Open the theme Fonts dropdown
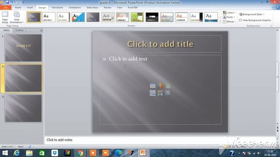 [229, 17]
